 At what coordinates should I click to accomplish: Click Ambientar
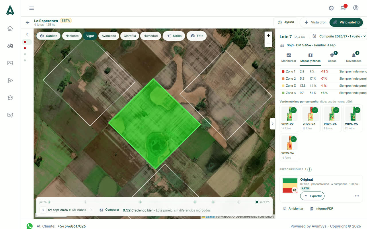coord(293,209)
